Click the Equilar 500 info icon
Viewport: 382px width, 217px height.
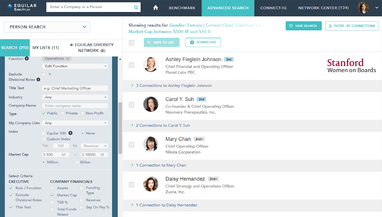[70, 133]
